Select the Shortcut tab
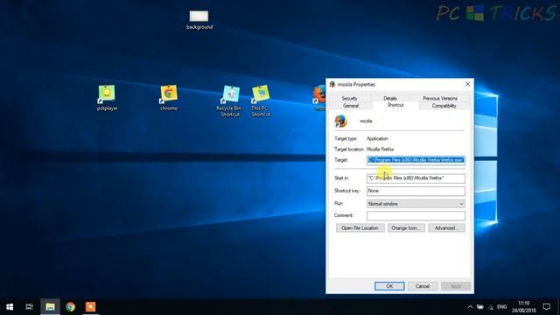The height and width of the screenshot is (315, 560). 395,105
